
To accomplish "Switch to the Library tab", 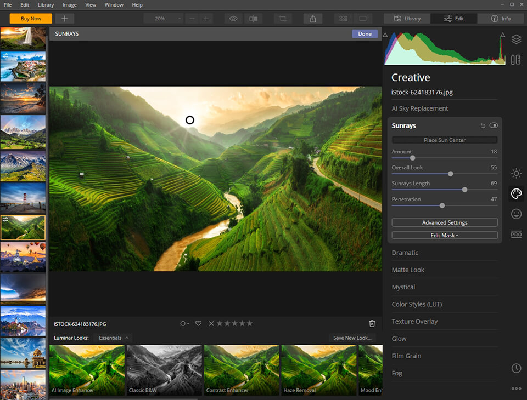I will pyautogui.click(x=406, y=18).
